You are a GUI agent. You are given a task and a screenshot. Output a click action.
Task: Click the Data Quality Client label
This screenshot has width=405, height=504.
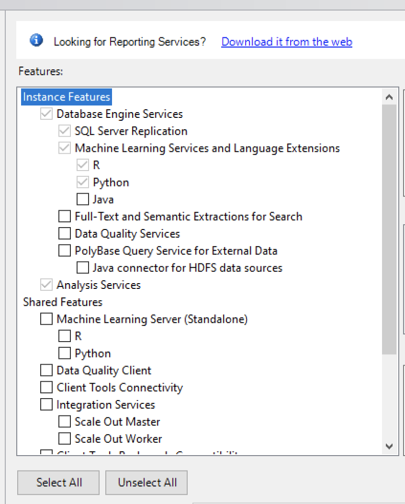[104, 370]
